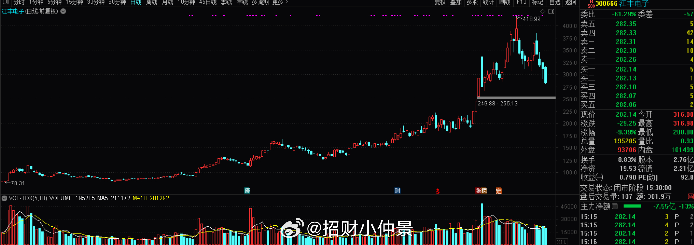Image resolution: width=694 pixels, height=245 pixels.
Task: Select the 5分钟 period tab
Action: 54,2
